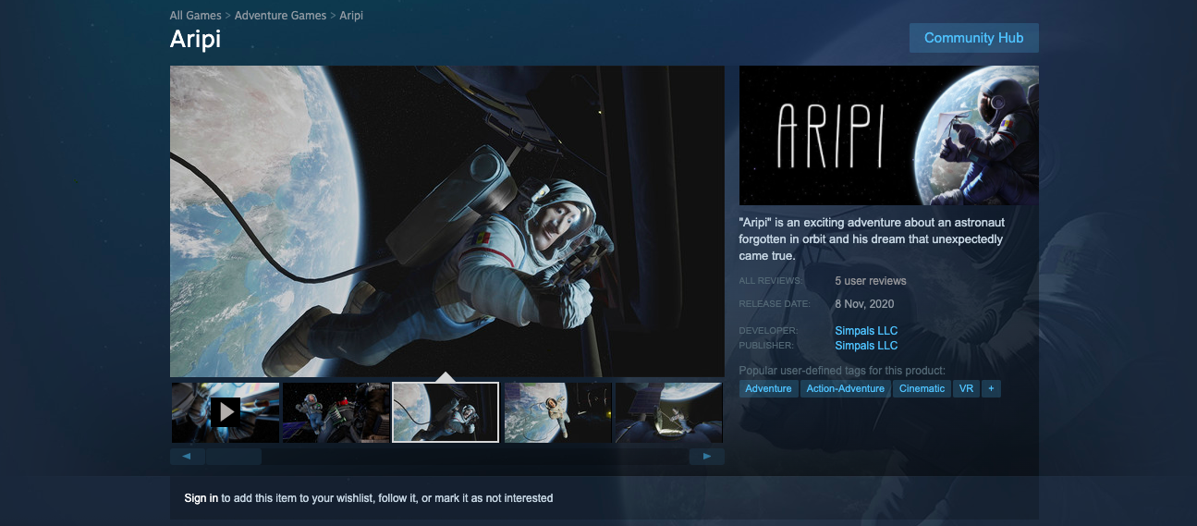
Task: Click the game description paragraph
Action: point(872,239)
